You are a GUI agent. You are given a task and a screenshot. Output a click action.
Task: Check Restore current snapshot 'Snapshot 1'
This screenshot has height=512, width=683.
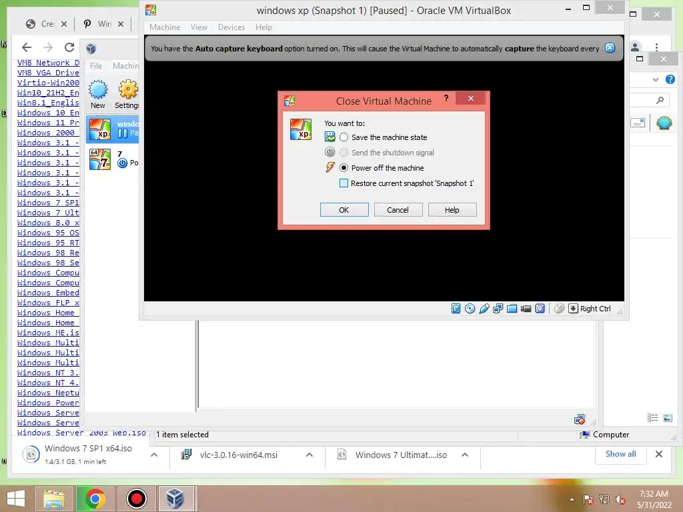344,183
